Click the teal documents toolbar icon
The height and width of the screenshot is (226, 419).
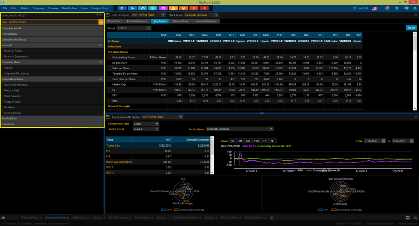pos(153,8)
